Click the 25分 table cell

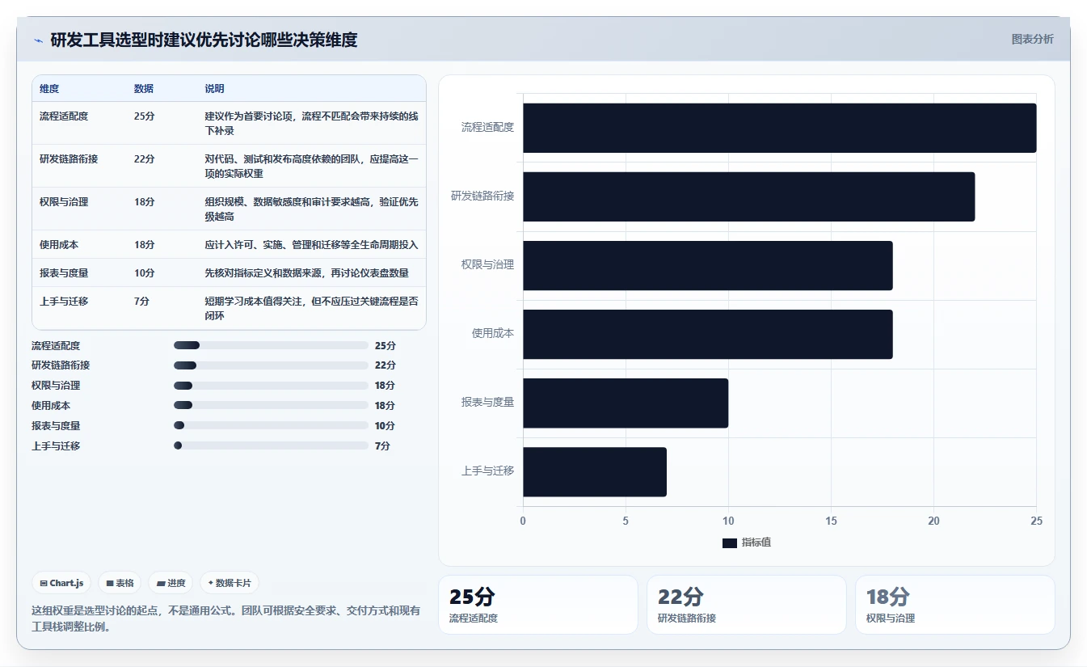144,116
